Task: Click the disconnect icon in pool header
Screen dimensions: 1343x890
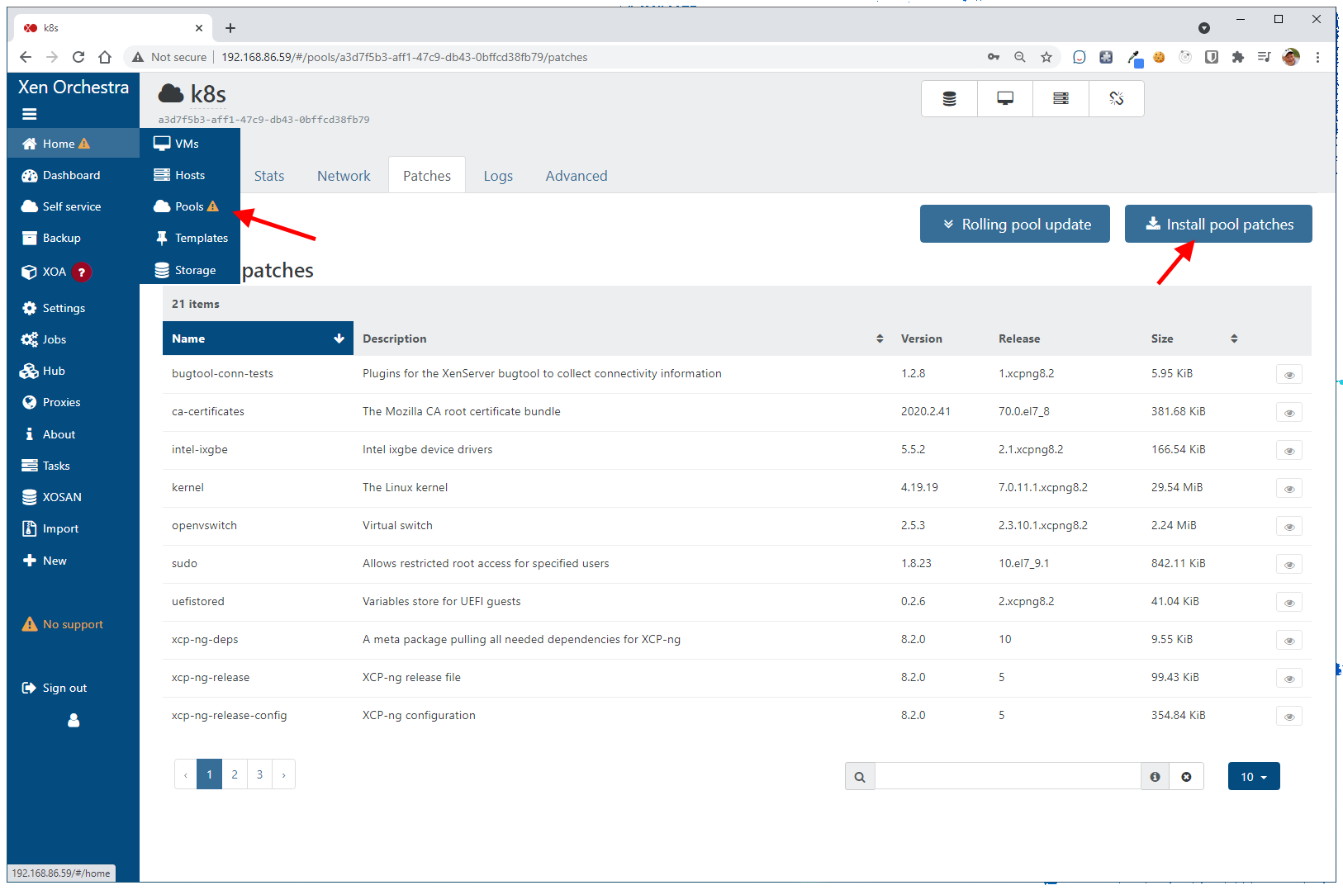Action: tap(1116, 99)
